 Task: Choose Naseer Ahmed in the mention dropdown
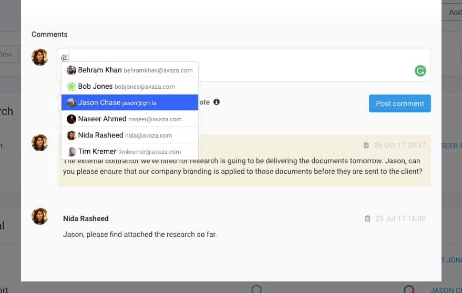129,119
